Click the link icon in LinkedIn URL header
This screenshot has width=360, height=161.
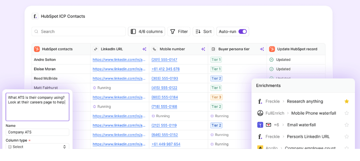pos(96,49)
